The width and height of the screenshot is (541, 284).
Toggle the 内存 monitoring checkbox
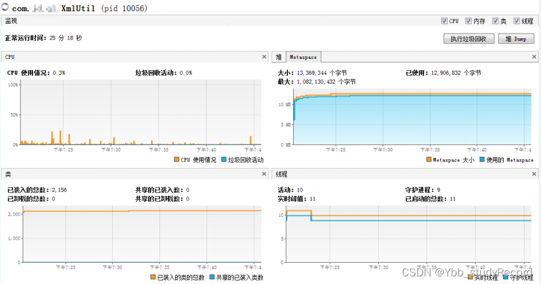[x=468, y=21]
